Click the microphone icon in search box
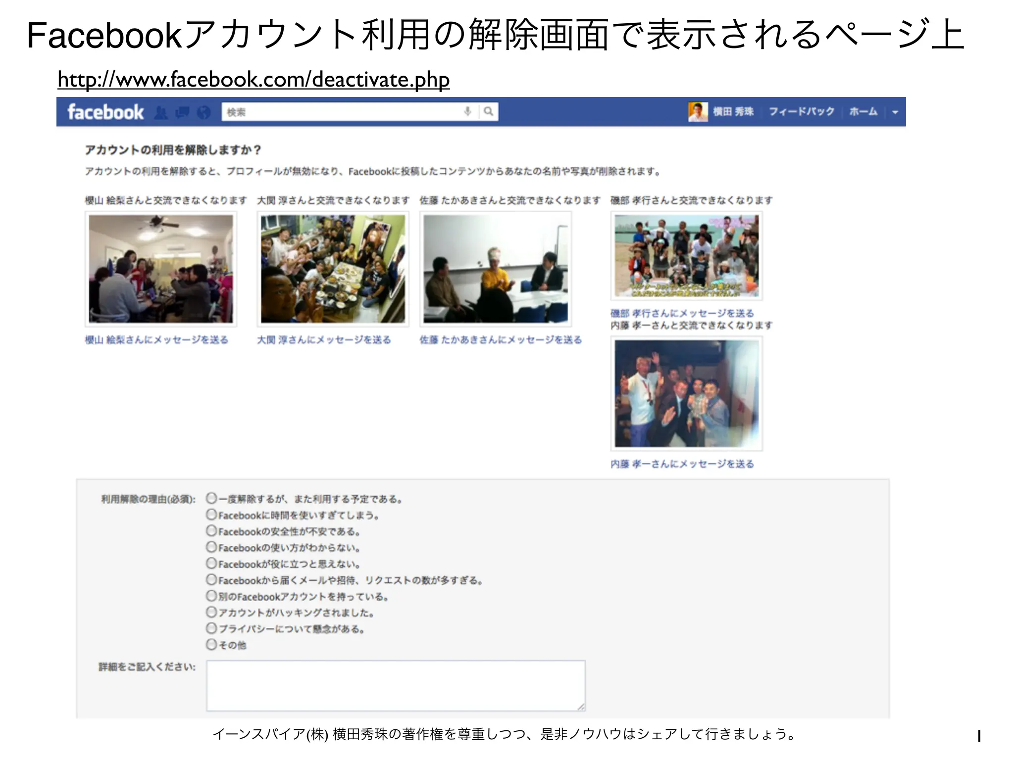This screenshot has width=1014, height=760. pyautogui.click(x=467, y=111)
